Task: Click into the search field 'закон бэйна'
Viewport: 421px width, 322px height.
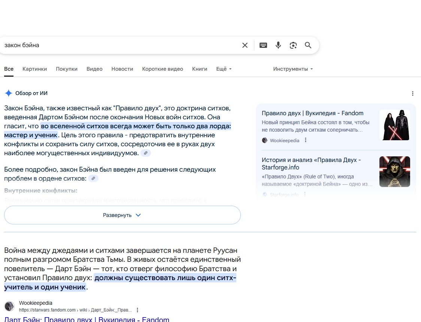Action: (x=121, y=45)
